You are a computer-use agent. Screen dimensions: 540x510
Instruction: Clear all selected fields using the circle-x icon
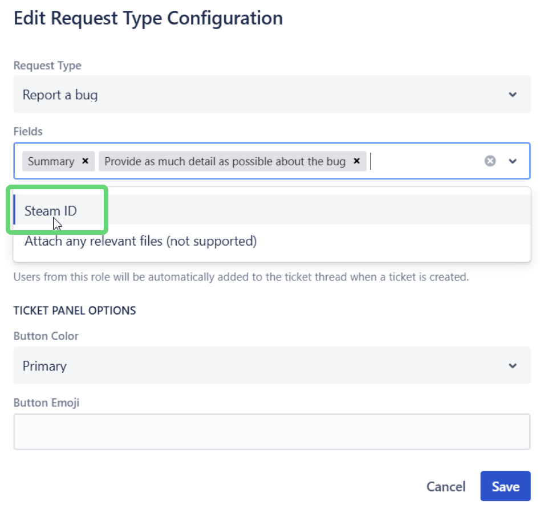489,161
